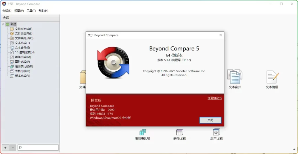Open the 帮助(H) menu
The width and height of the screenshot is (298, 154).
point(43,11)
